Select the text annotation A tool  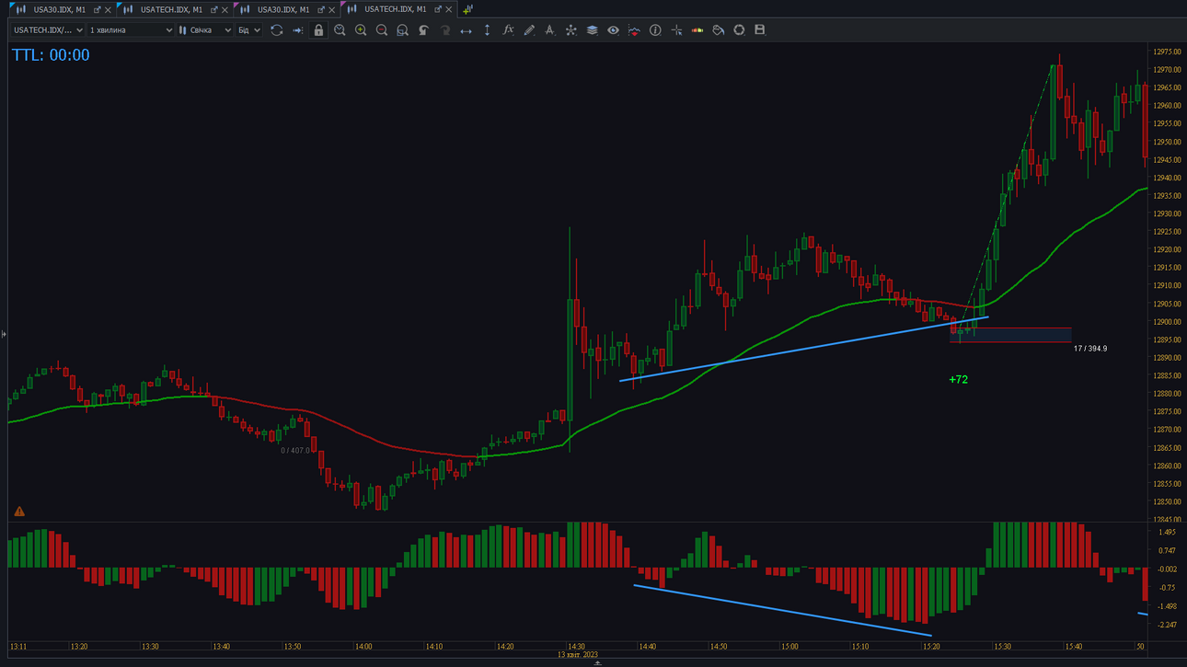point(549,30)
